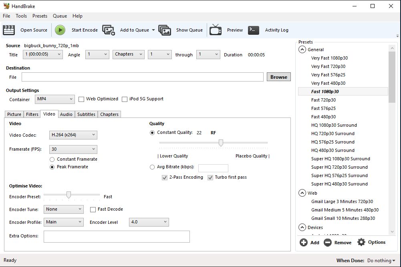
Task: Click the Encoder Preset slider handle
Action: coord(69,195)
